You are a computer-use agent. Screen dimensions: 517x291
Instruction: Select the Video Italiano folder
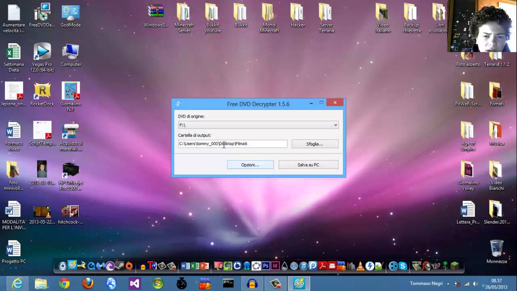(x=383, y=19)
